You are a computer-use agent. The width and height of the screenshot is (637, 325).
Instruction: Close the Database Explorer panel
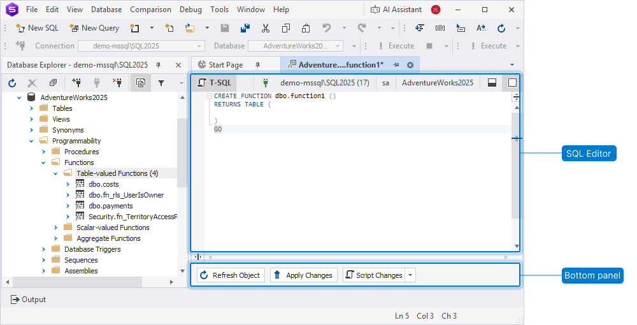178,65
